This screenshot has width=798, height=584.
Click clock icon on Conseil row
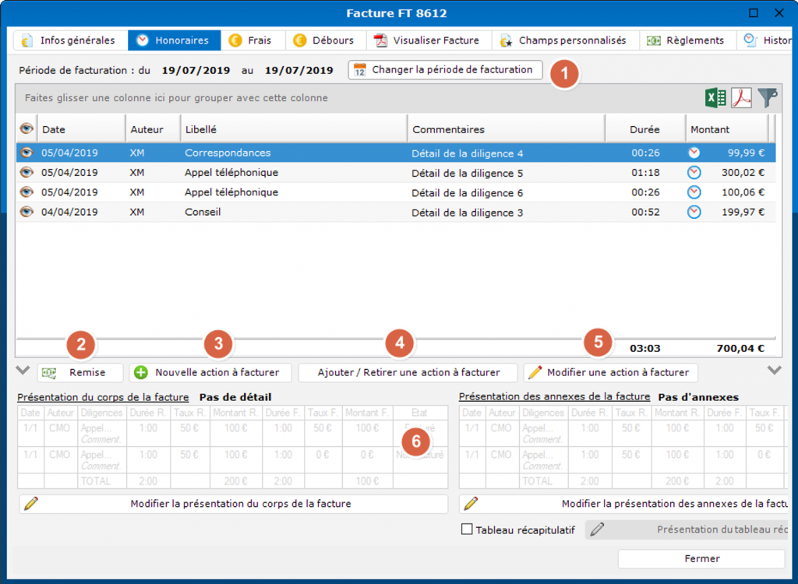coord(694,212)
